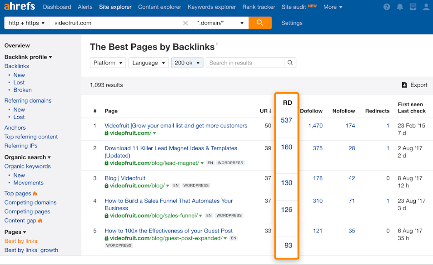Click the Search in results field
The height and width of the screenshot is (265, 433).
coord(245,63)
